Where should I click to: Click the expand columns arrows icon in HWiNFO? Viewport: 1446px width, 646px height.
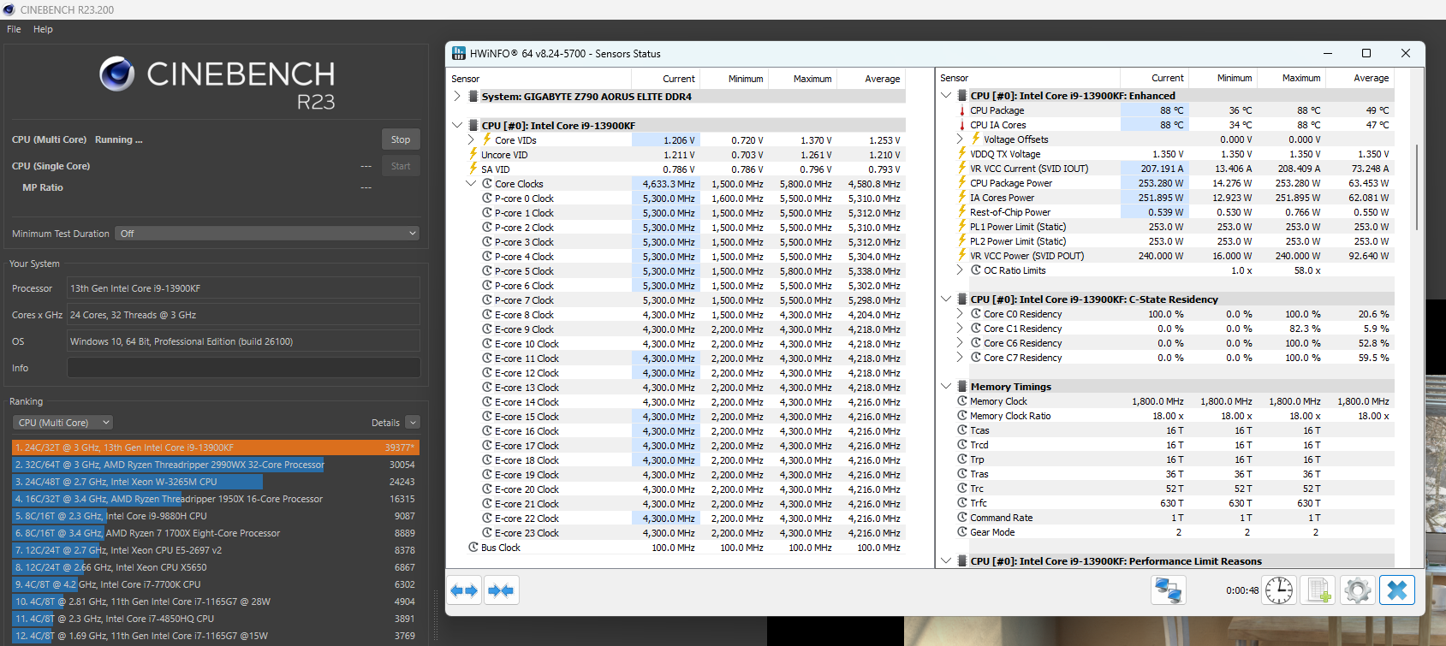click(464, 590)
